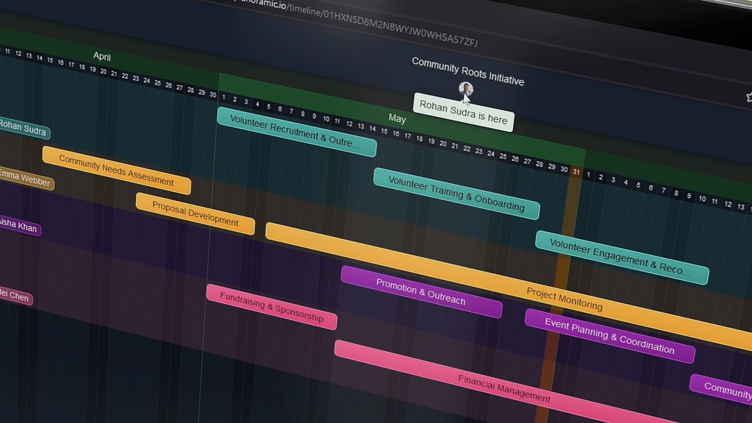This screenshot has height=423, width=752.
Task: Select the Community Needs Assessment task
Action: 116,171
